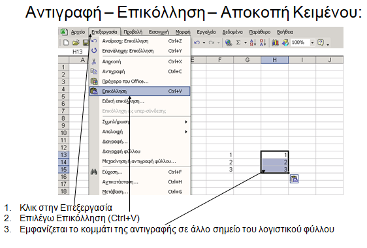Click the New document toolbar icon
Viewport: 367px width, 248px height.
[x=66, y=42]
